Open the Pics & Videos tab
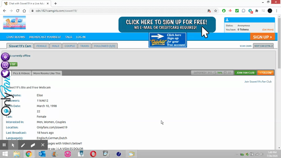 coord(22,73)
